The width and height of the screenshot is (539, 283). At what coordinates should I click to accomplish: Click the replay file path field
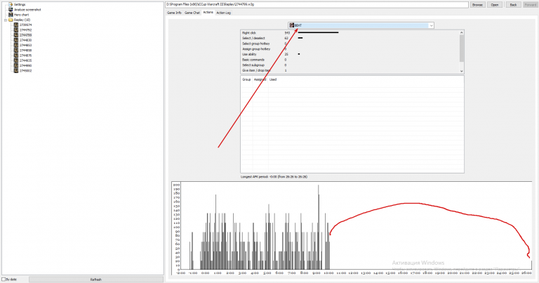click(x=317, y=5)
